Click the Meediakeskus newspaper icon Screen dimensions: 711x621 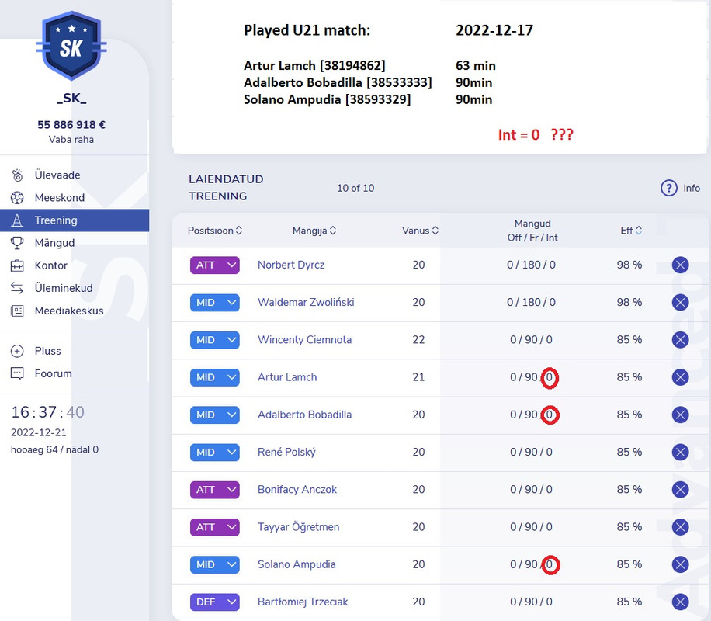click(17, 310)
